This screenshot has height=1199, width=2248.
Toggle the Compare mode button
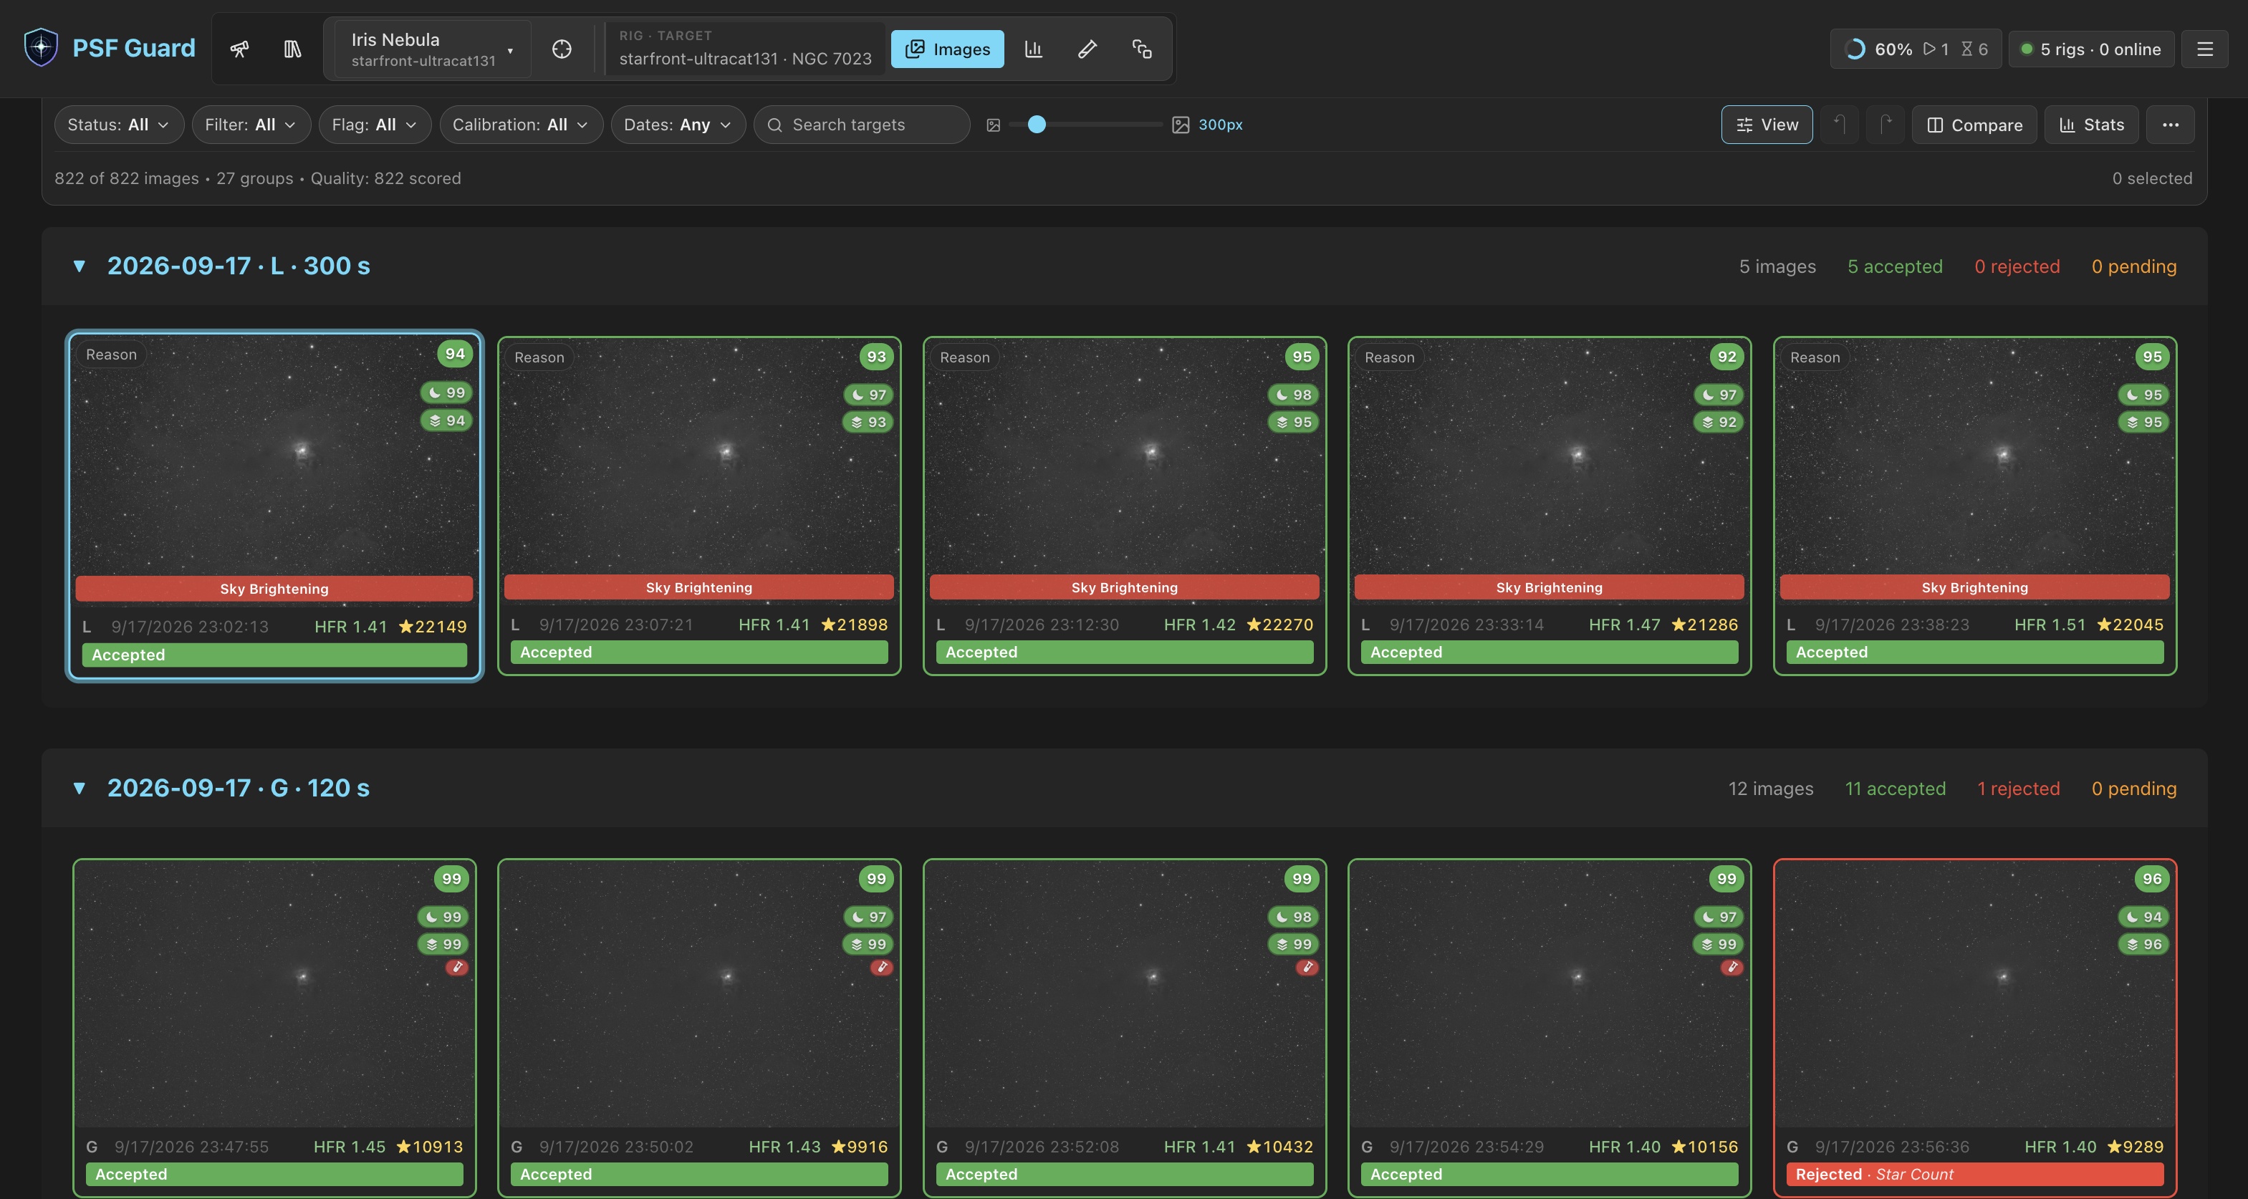(1974, 125)
